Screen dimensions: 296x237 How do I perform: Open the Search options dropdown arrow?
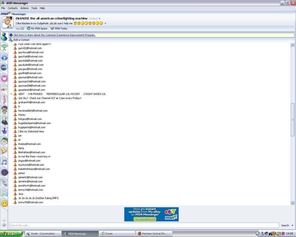pos(292,225)
